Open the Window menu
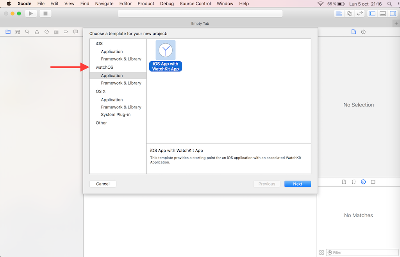400x257 pixels. (225, 4)
